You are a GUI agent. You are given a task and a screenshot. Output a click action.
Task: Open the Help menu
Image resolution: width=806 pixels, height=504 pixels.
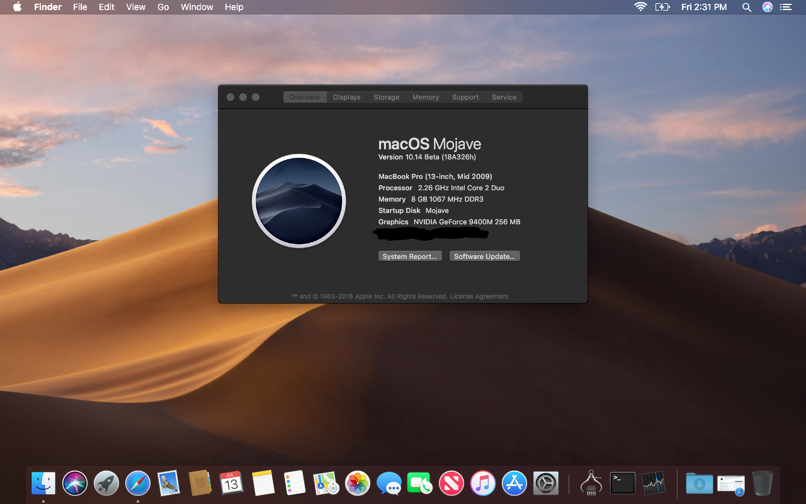click(x=234, y=7)
